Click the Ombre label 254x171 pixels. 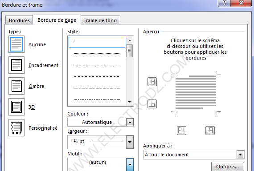(x=36, y=86)
